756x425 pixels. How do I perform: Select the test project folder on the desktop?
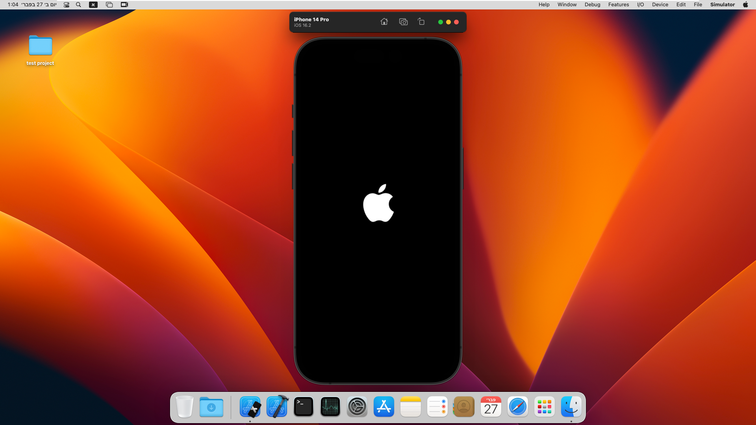click(x=40, y=50)
